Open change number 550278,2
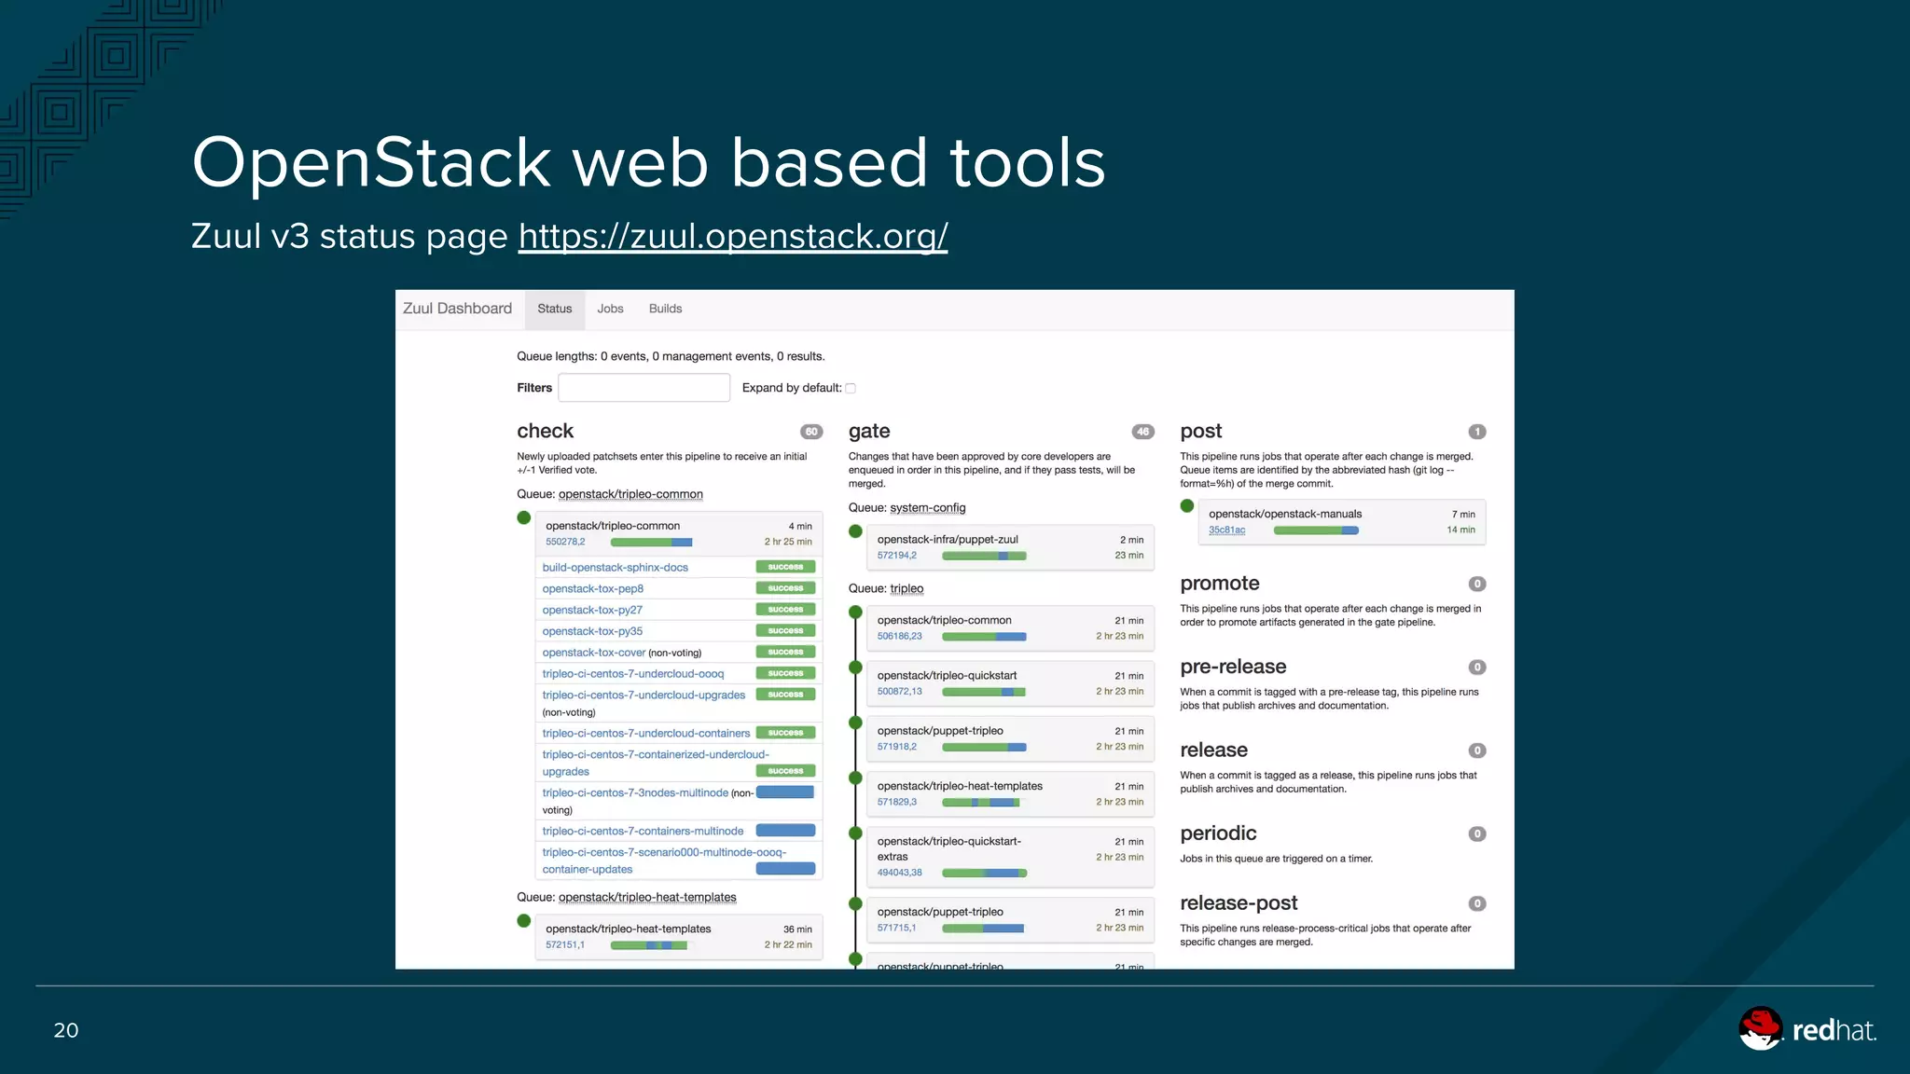This screenshot has height=1074, width=1910. coord(565,542)
